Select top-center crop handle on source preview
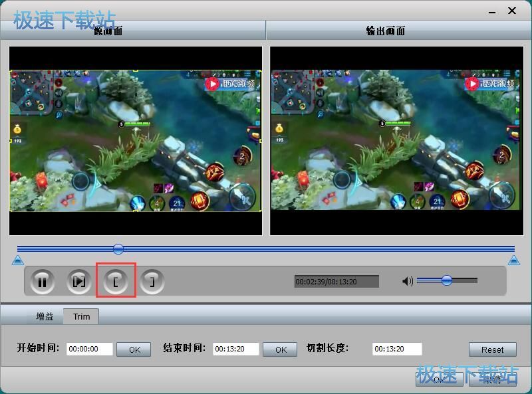Viewport: 532px width, 394px height. [136, 70]
